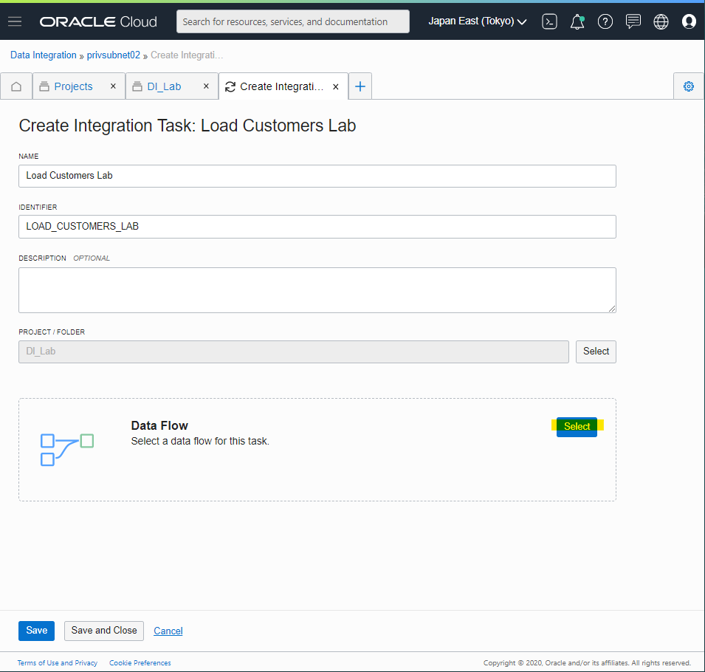
Task: Click the privsubnet02 breadcrumb link
Action: click(x=113, y=55)
